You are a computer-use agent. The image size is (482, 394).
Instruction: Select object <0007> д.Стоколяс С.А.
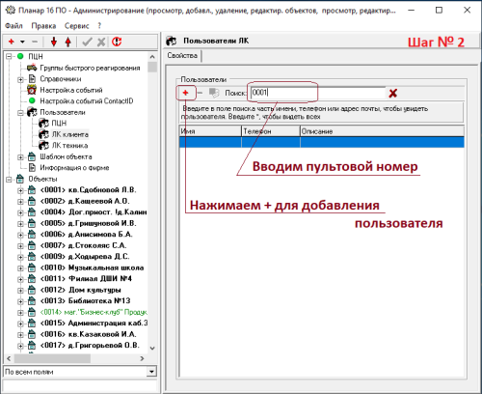[83, 245]
